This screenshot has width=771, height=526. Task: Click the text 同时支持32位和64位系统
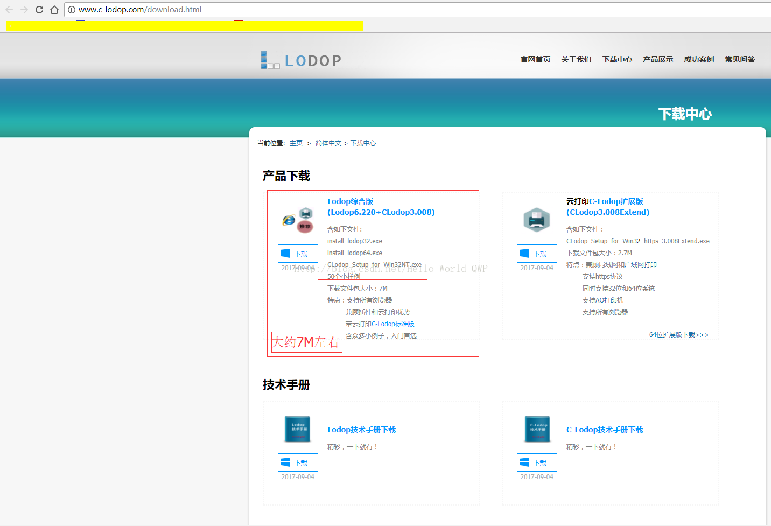619,289
